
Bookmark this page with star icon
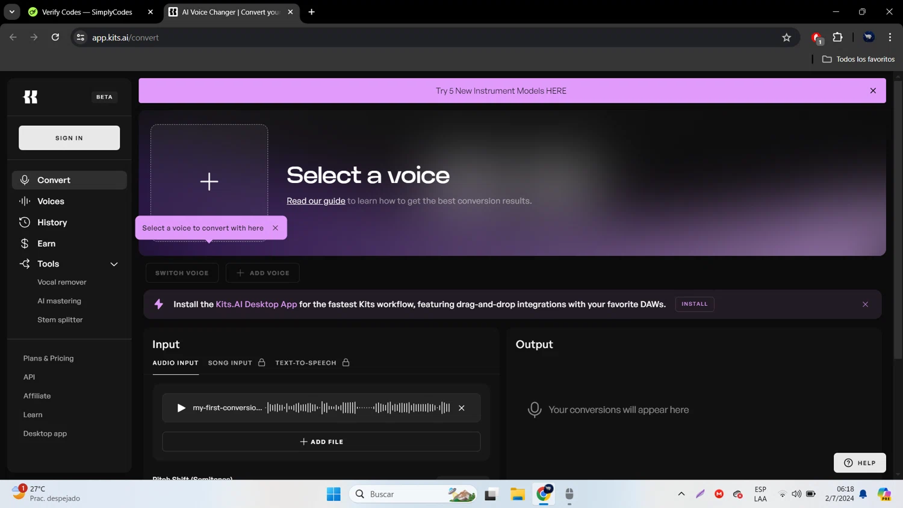(x=786, y=37)
